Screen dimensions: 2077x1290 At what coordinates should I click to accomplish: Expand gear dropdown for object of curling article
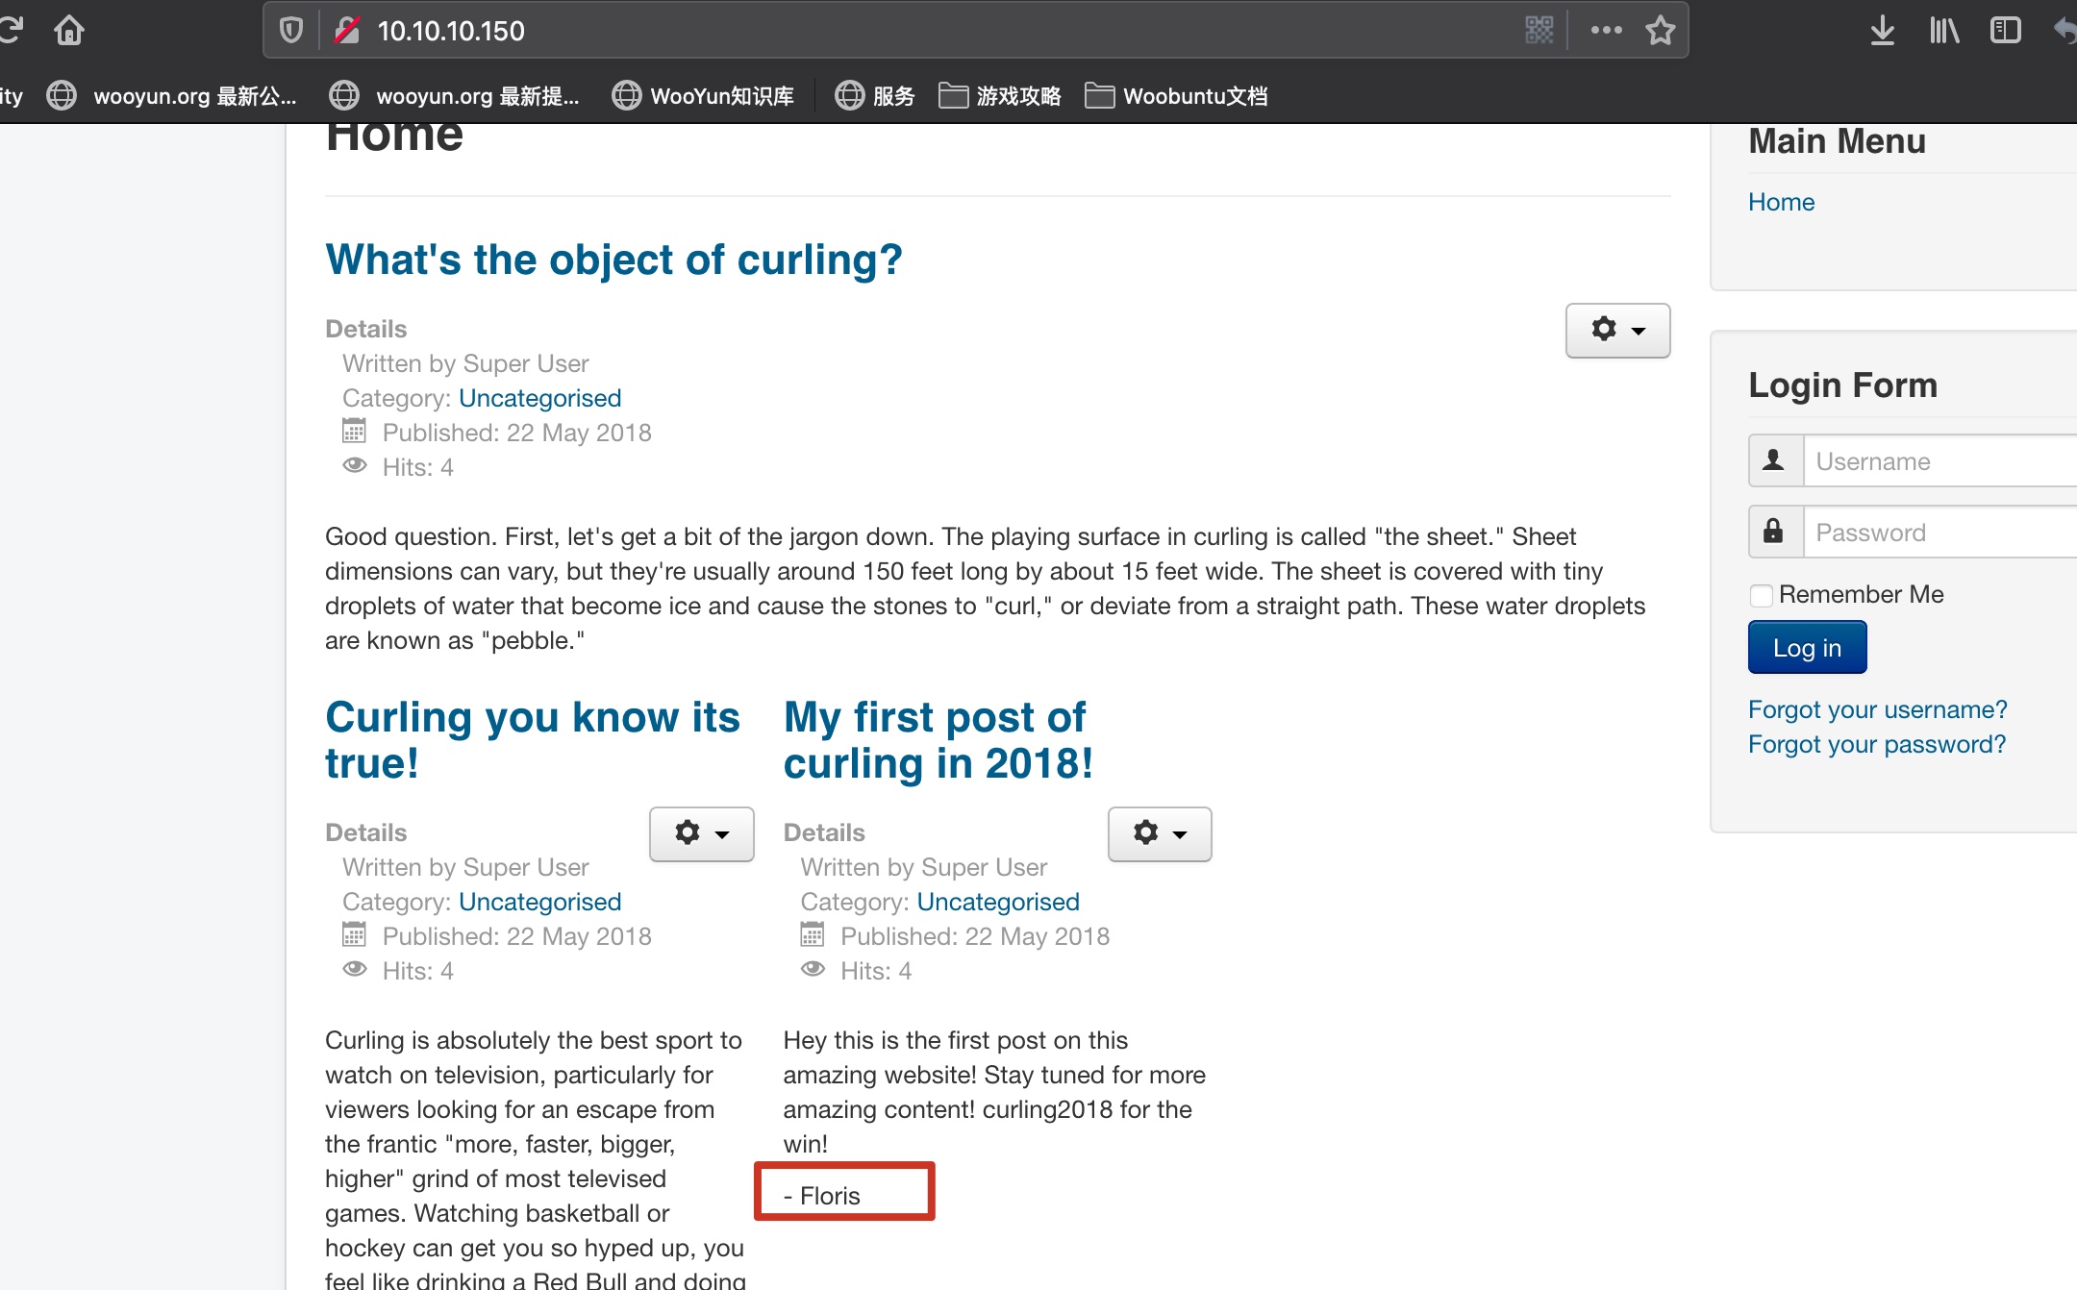tap(1617, 331)
